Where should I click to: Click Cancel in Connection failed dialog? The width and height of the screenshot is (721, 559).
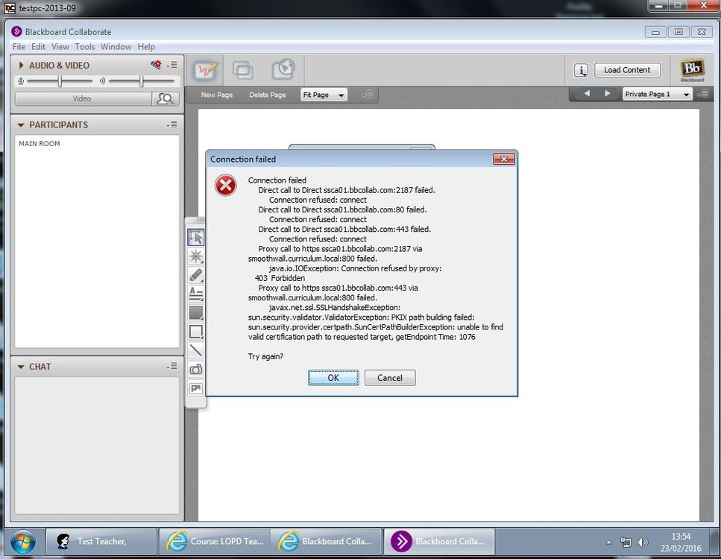pos(390,377)
